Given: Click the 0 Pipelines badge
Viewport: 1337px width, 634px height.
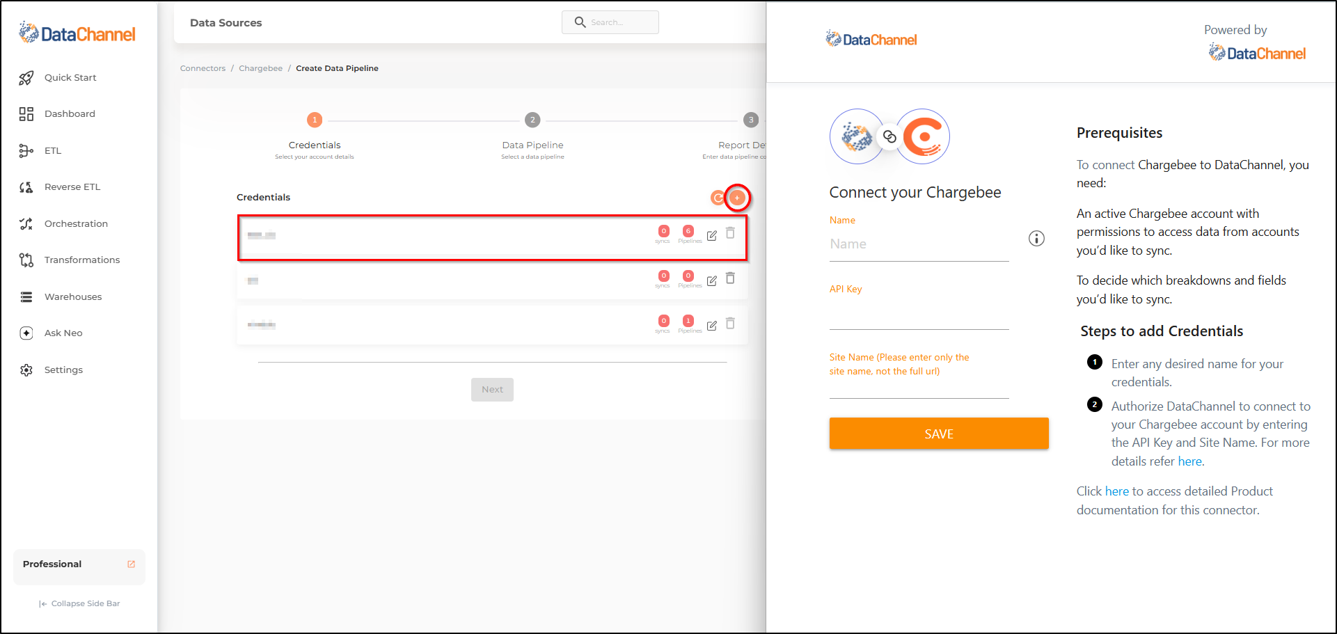Looking at the screenshot, I should click(688, 276).
